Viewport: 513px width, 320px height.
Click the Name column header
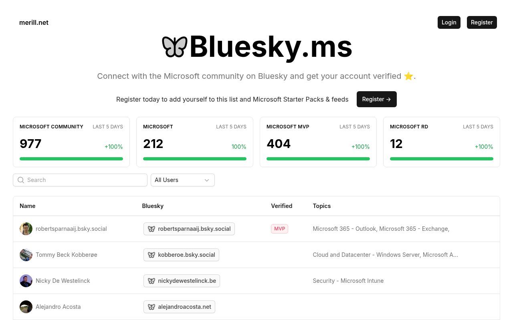pyautogui.click(x=28, y=206)
